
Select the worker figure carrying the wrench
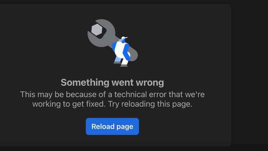coord(122,52)
